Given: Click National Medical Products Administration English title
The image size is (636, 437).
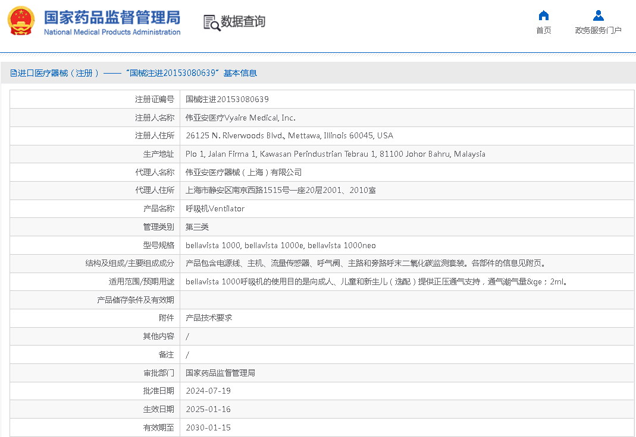Looking at the screenshot, I should [x=112, y=32].
